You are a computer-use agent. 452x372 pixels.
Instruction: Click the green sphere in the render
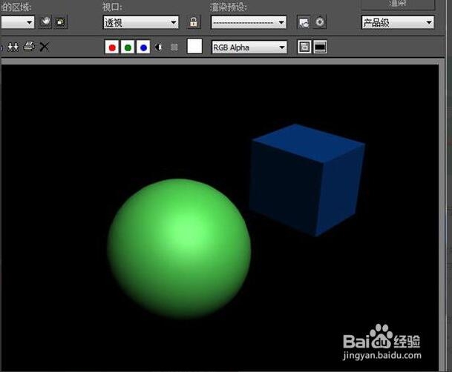tap(179, 248)
